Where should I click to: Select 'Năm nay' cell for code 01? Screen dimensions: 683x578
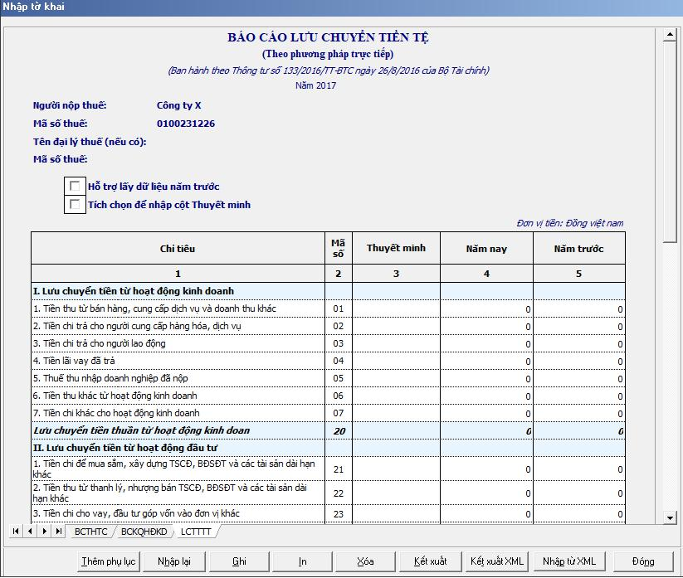pos(486,309)
